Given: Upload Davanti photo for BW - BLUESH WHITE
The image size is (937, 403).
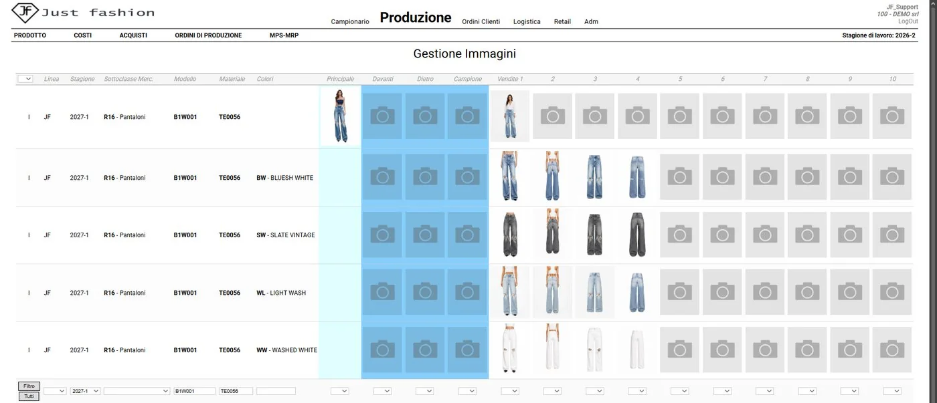Looking at the screenshot, I should pos(383,177).
